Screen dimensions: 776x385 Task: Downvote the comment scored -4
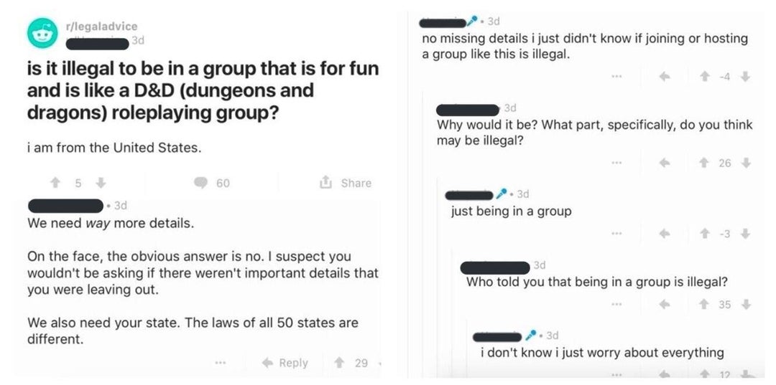[745, 77]
